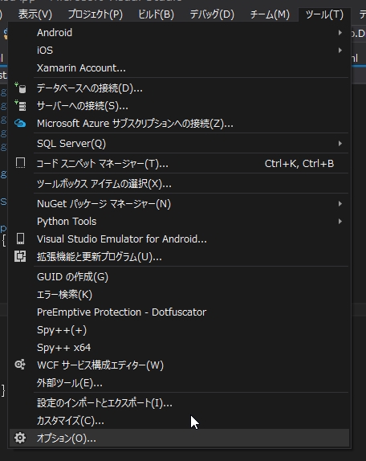Launch Spy++ x64
The height and width of the screenshot is (461, 366).
179,347
